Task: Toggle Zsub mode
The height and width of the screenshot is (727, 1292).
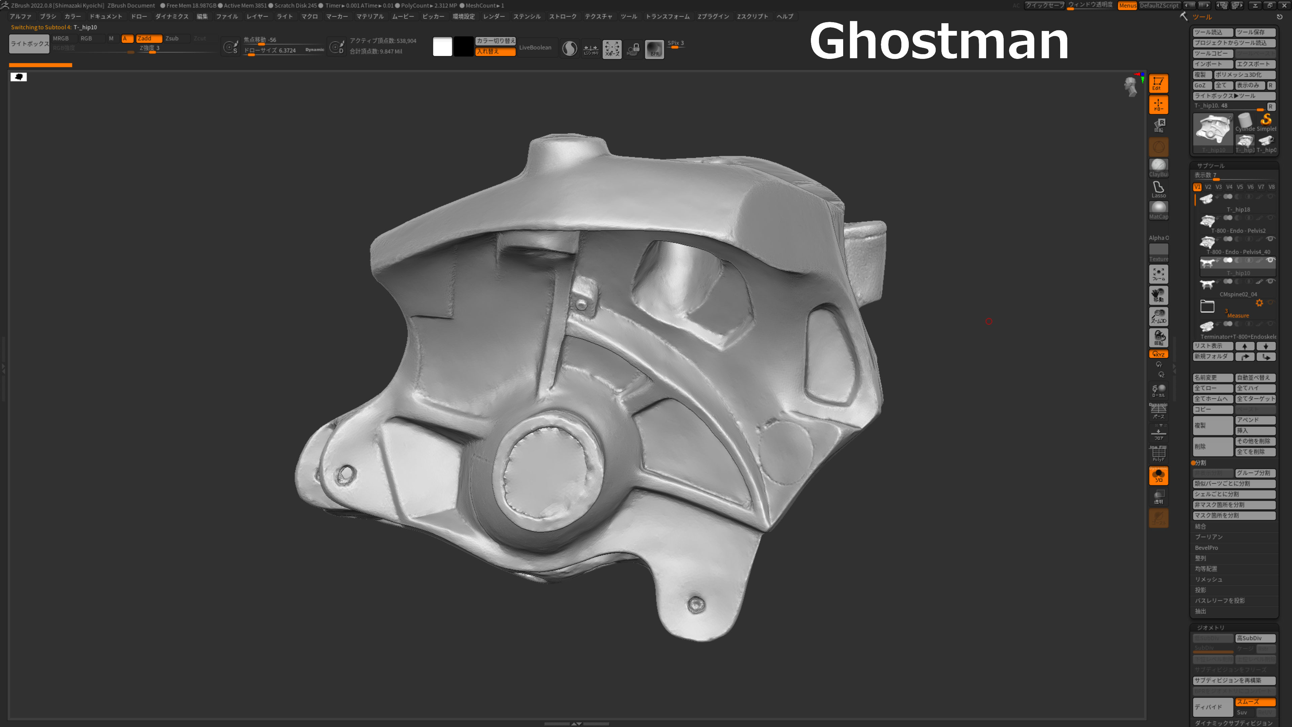Action: [172, 38]
